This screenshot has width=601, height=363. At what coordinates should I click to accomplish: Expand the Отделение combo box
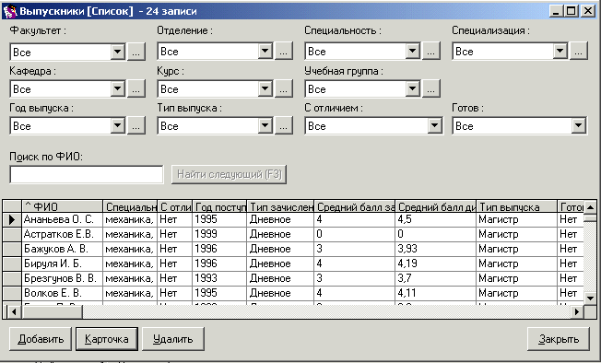click(265, 51)
